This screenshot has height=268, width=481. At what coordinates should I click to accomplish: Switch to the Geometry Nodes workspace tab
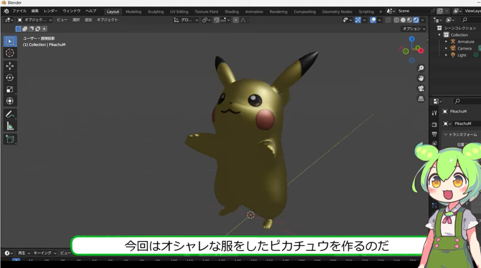coord(337,12)
